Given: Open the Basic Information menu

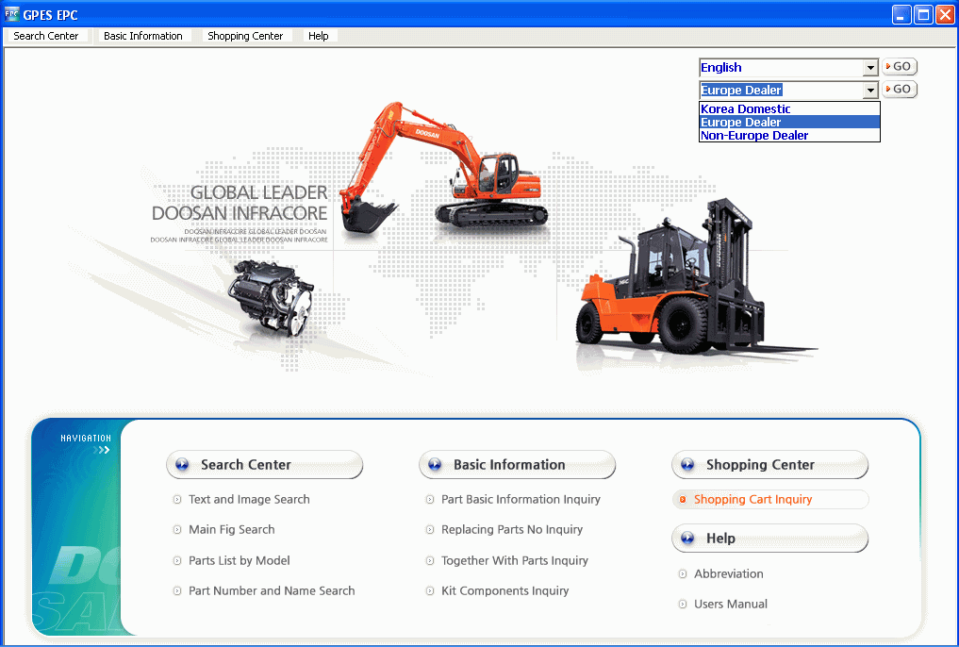Looking at the screenshot, I should click(x=143, y=36).
